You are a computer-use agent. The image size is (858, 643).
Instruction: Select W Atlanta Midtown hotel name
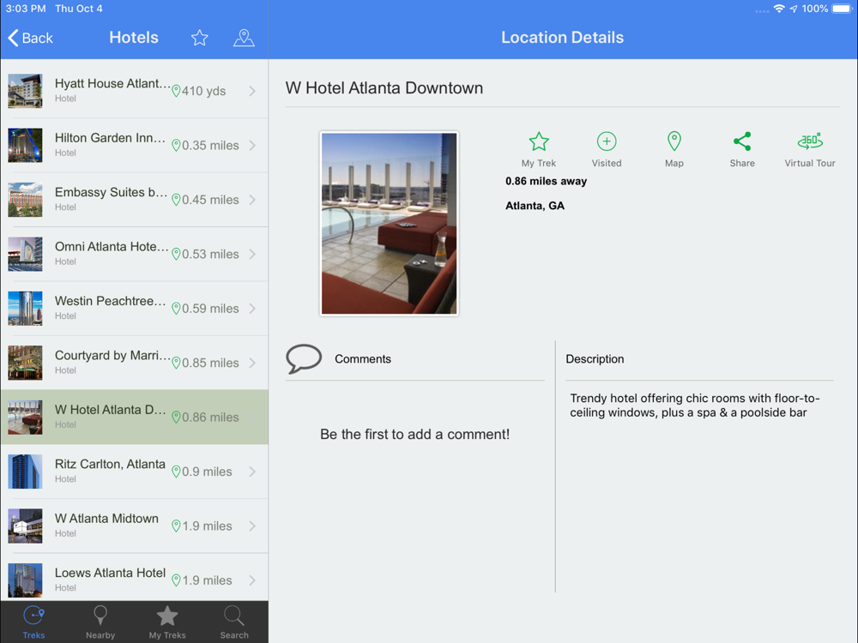106,519
